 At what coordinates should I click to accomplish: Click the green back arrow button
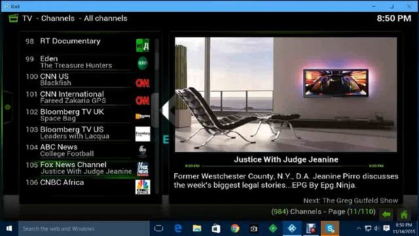[386, 214]
